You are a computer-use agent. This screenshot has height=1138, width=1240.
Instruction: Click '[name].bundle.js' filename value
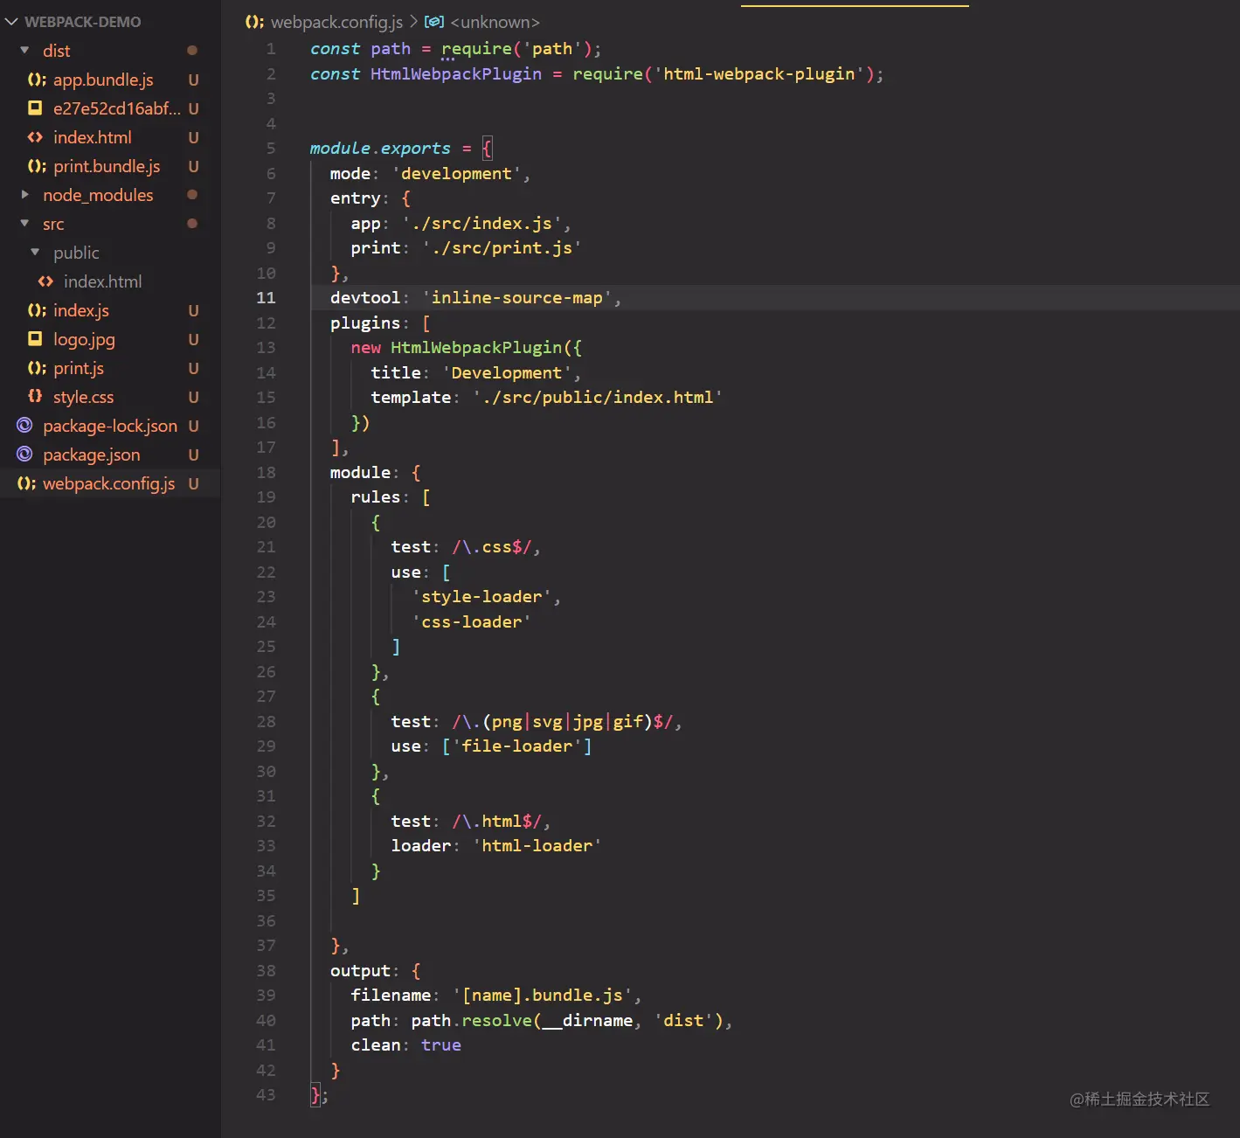(x=542, y=996)
